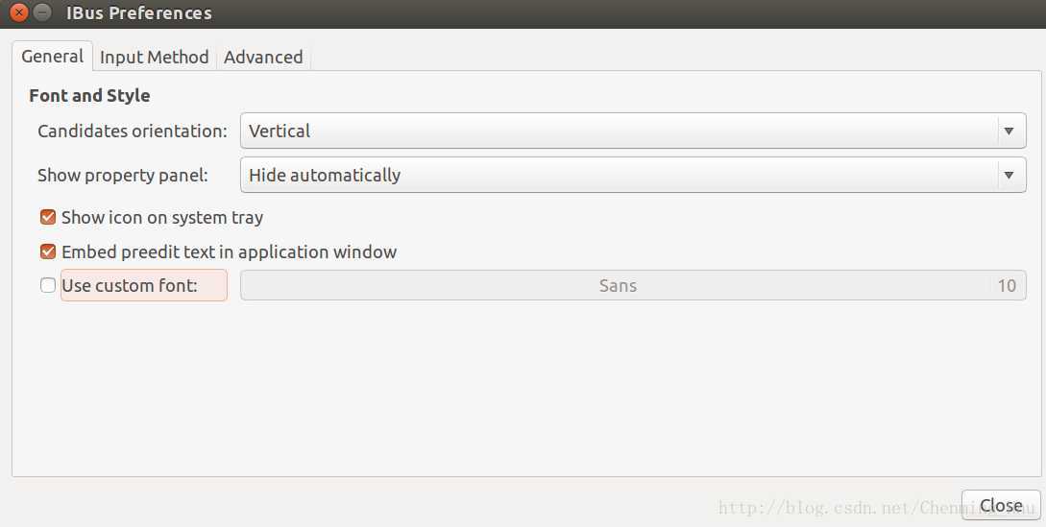Switch to the General tab
Screen dimensions: 1046x527
53,56
